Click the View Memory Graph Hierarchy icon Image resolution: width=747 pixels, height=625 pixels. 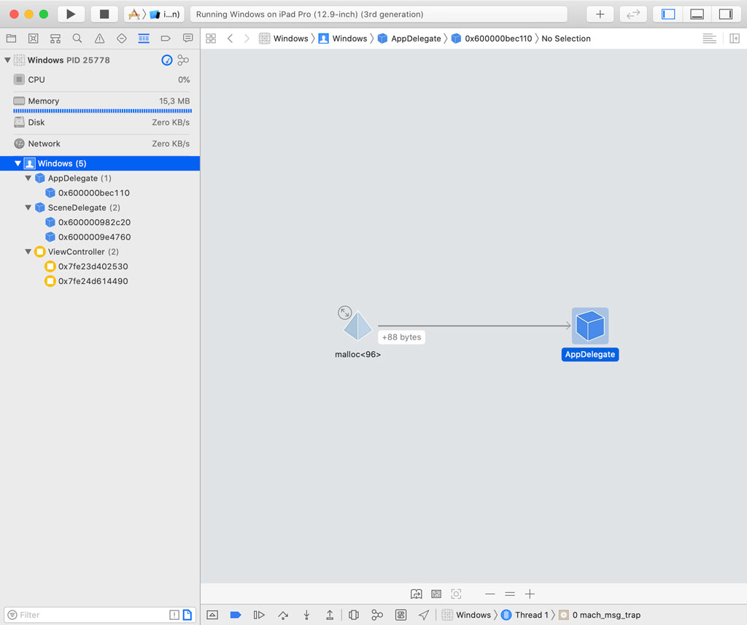[377, 615]
